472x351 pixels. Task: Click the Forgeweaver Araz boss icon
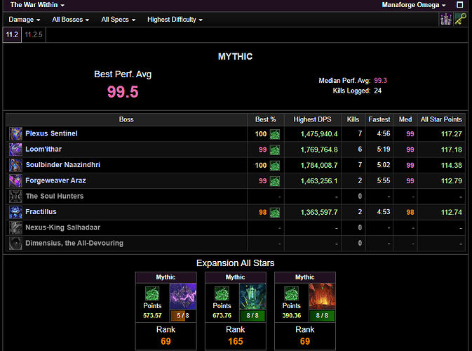[x=15, y=180]
